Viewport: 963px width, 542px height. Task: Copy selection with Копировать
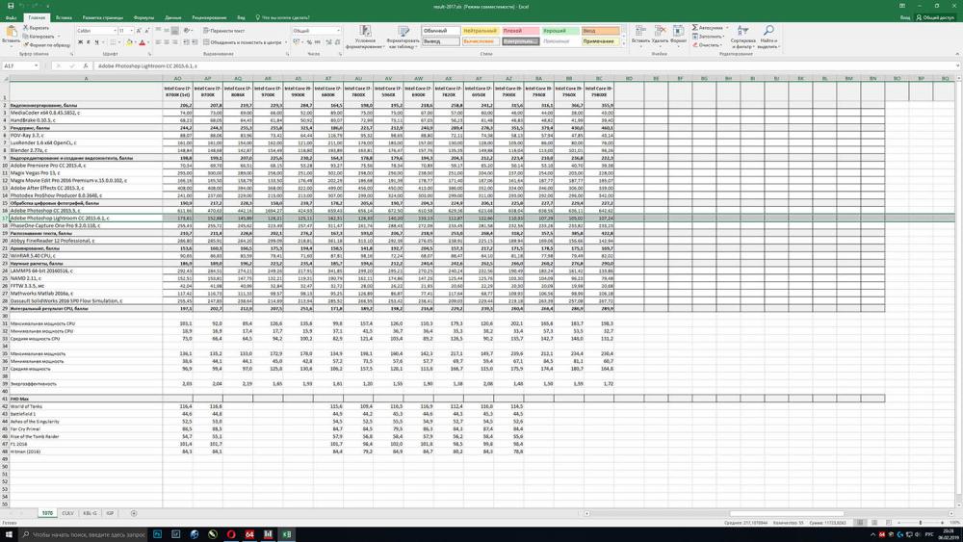tap(39, 37)
